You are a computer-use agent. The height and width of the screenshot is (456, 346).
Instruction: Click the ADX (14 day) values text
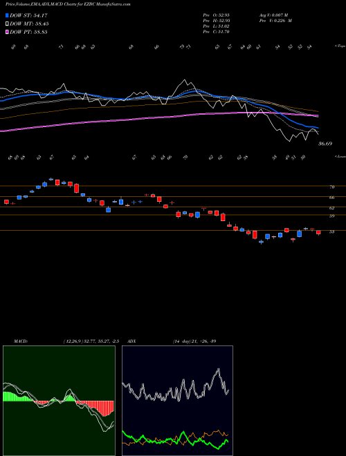(194, 341)
